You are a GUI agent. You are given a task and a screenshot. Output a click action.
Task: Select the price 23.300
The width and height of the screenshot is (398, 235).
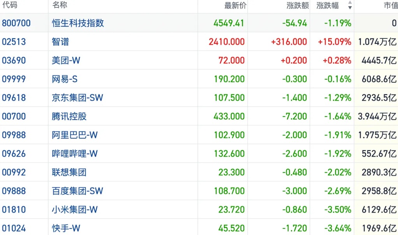pos(231,172)
